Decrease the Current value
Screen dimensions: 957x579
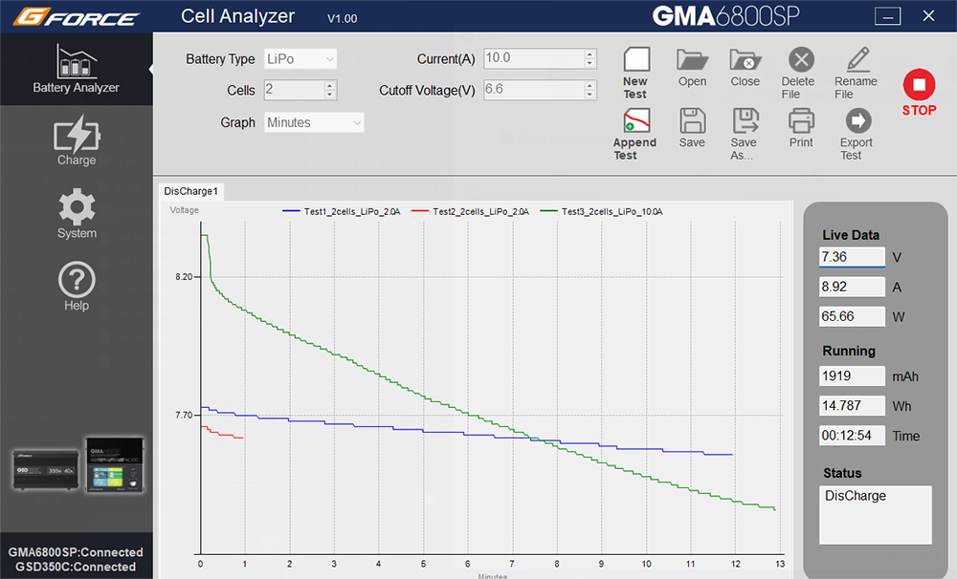click(x=590, y=63)
